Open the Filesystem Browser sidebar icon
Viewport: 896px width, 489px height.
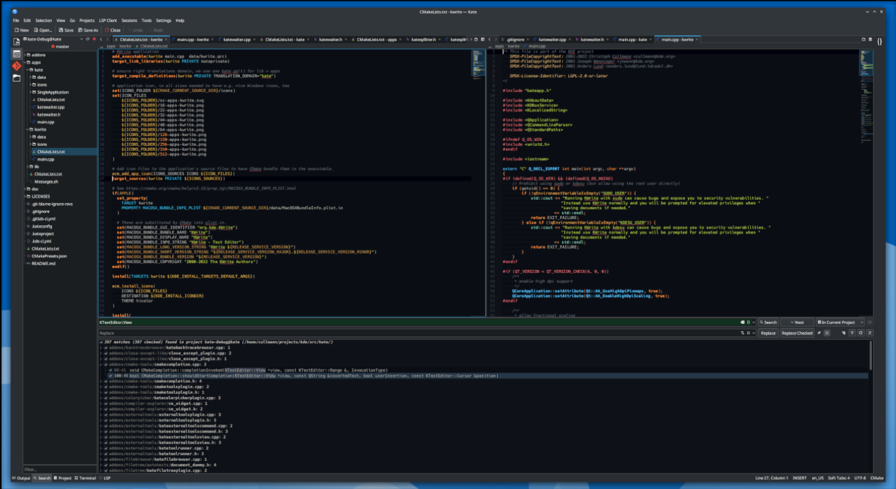(16, 77)
